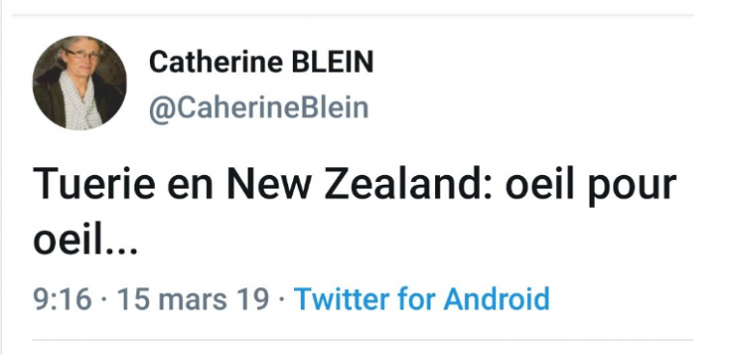Click the dot separator after 9:16
Image resolution: width=733 pixels, height=355 pixels.
pos(103,299)
